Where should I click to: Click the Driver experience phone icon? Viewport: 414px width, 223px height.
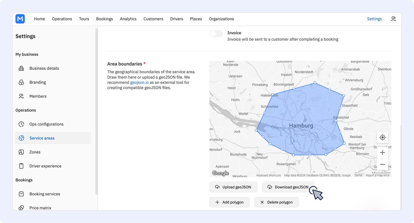[x=21, y=166]
